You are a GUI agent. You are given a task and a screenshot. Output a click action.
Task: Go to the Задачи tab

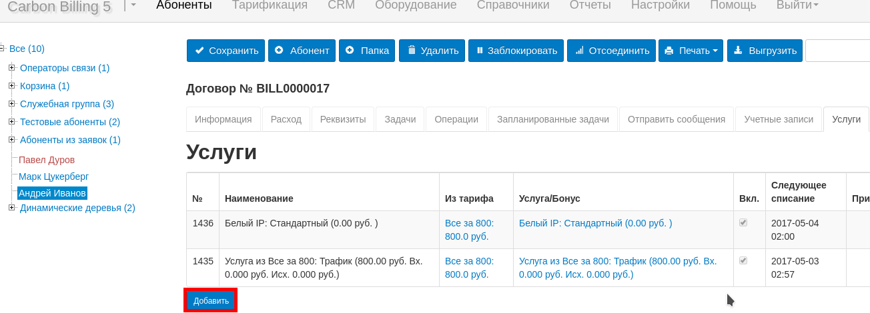[x=400, y=119]
